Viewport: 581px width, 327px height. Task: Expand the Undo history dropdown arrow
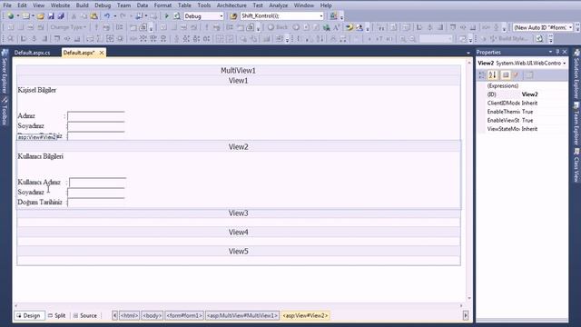pyautogui.click(x=115, y=16)
